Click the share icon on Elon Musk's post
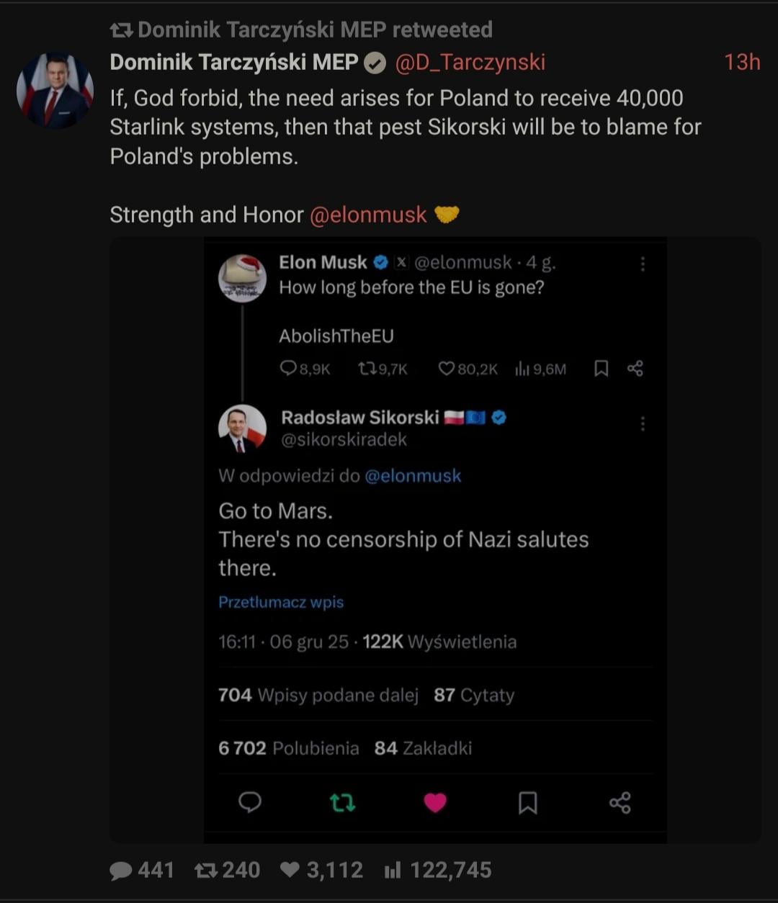 tap(635, 369)
